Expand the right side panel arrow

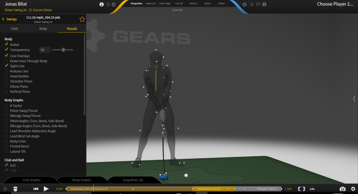coord(354,99)
